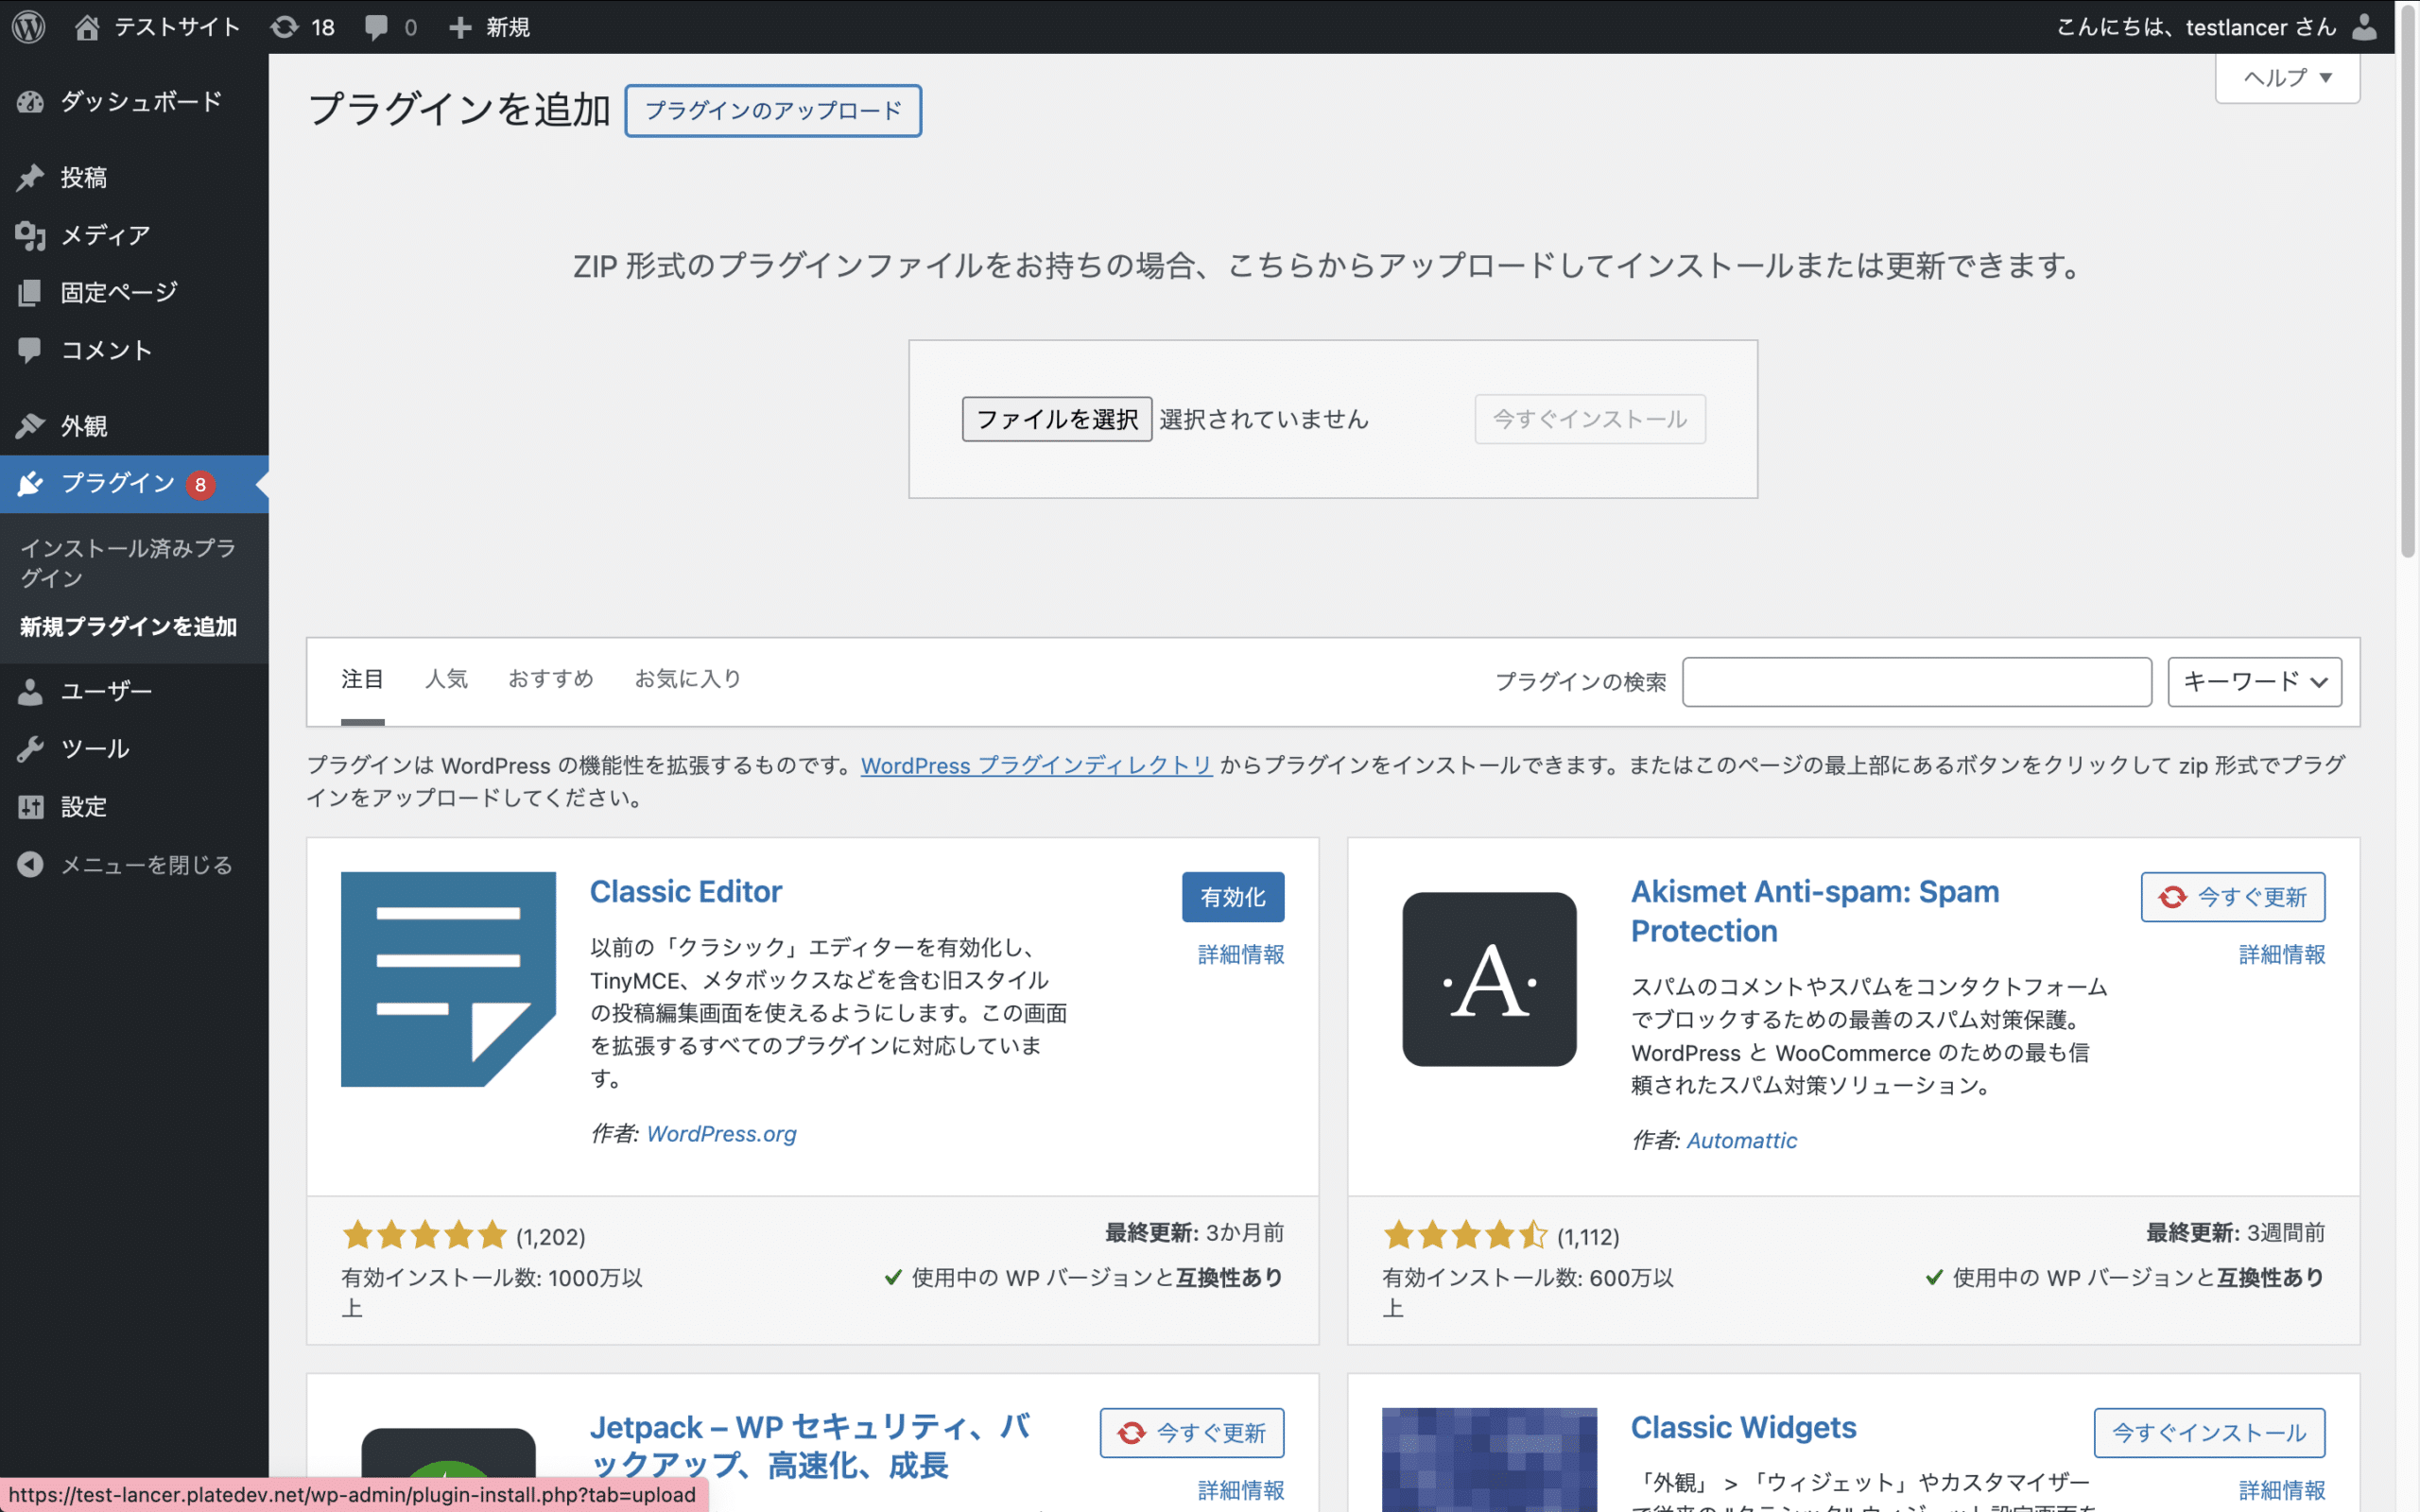Open 詳細情報 link for Classic Widgets
This screenshot has width=2420, height=1512.
[2282, 1491]
